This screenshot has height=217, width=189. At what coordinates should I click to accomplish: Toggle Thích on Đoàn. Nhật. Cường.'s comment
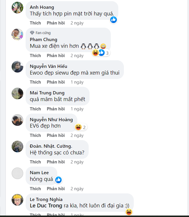35,162
